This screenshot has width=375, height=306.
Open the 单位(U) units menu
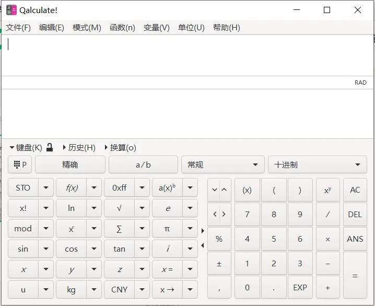pyautogui.click(x=191, y=28)
